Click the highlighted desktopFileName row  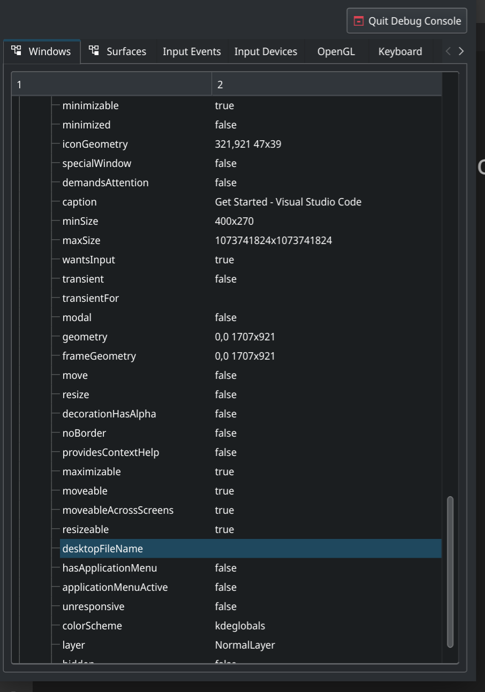[x=214, y=549]
